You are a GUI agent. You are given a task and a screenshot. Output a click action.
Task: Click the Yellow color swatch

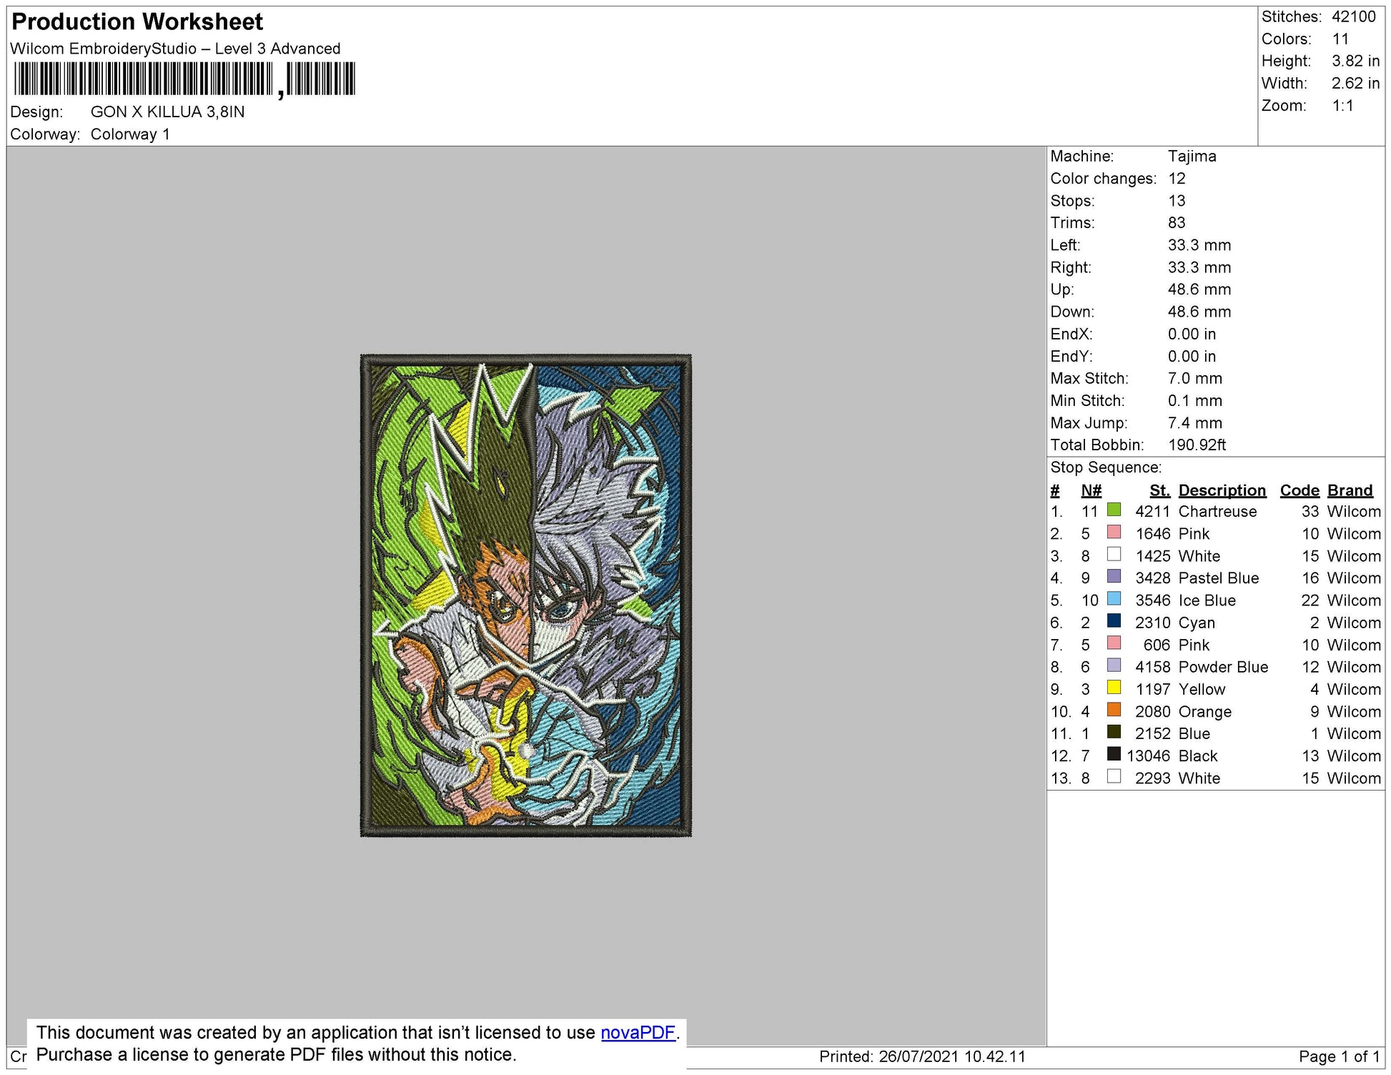[1114, 688]
